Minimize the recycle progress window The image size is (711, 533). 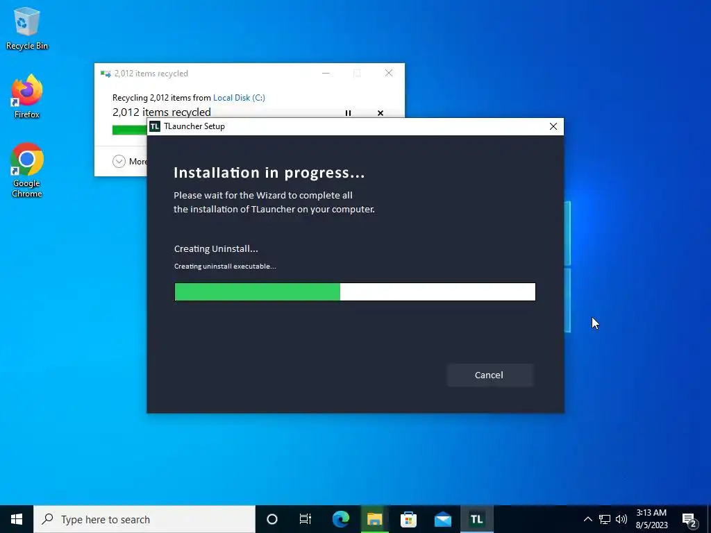[x=326, y=73]
